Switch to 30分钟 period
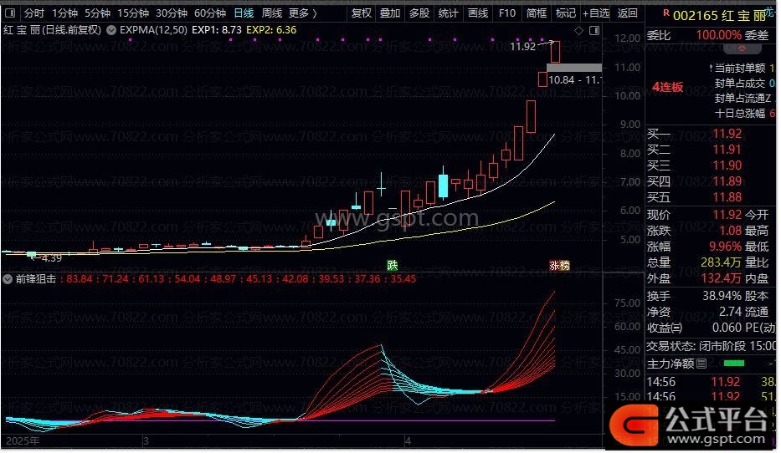 (x=172, y=13)
